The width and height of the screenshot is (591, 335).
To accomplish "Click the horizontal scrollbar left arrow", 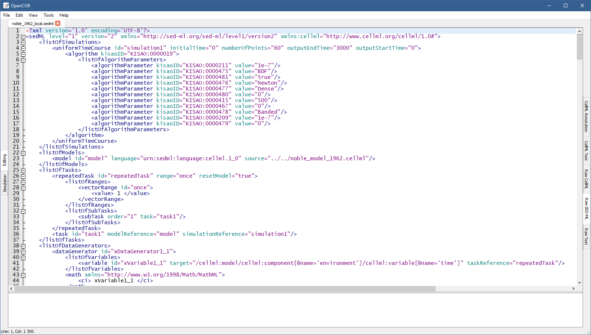I will pyautogui.click(x=12, y=289).
